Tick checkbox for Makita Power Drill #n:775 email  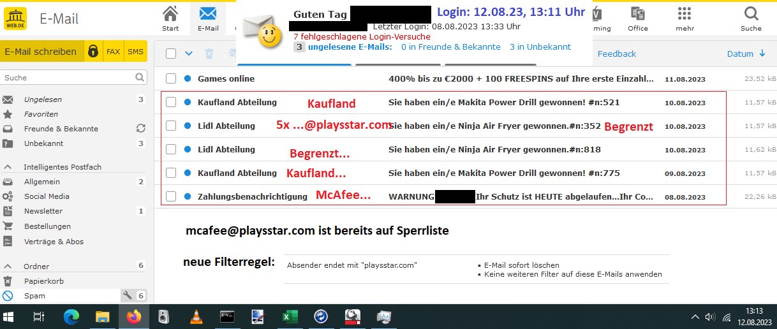171,173
